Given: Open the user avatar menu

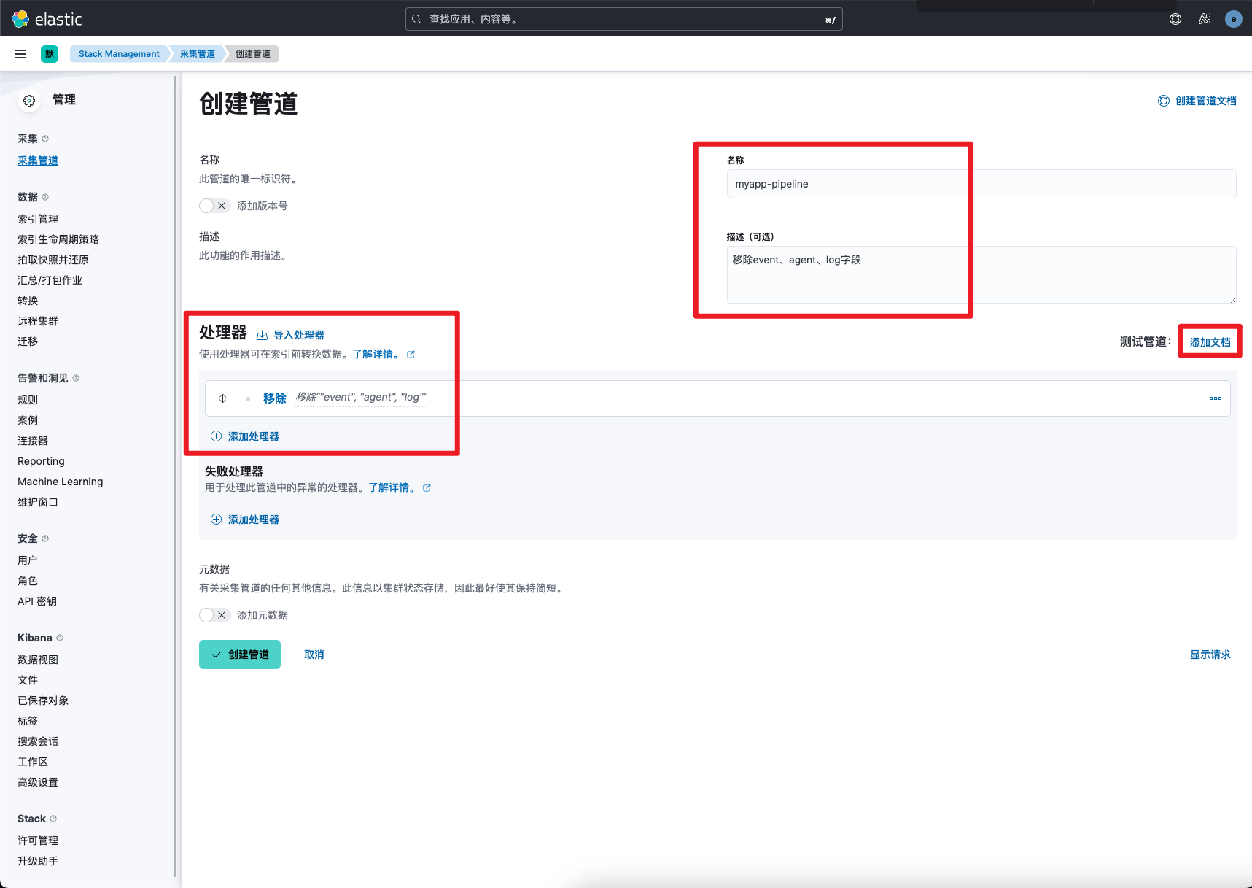Looking at the screenshot, I should click(1233, 19).
